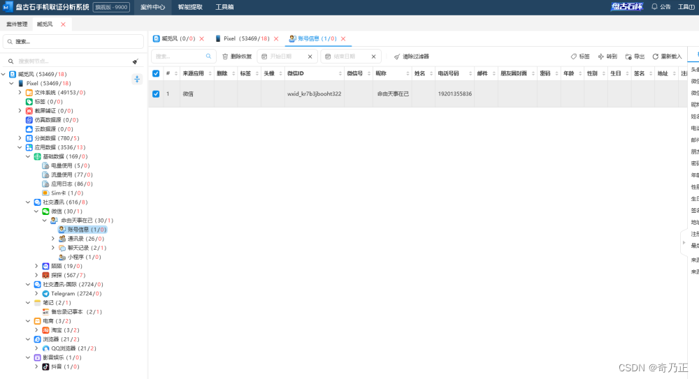Screen dimensions: 699x379
Task: Click the 删除恢复 button
Action: point(237,57)
